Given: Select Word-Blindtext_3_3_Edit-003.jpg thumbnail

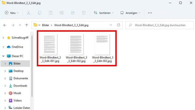Looking at the screenshot, I should (102, 44).
